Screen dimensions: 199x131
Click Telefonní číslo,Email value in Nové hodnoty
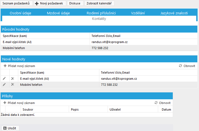[115, 73]
